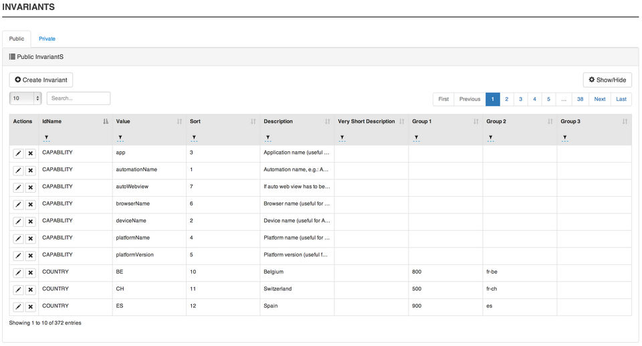Screen dimensions: 642x346
Task: Toggle sorting on the IdName column
Action: (75, 122)
